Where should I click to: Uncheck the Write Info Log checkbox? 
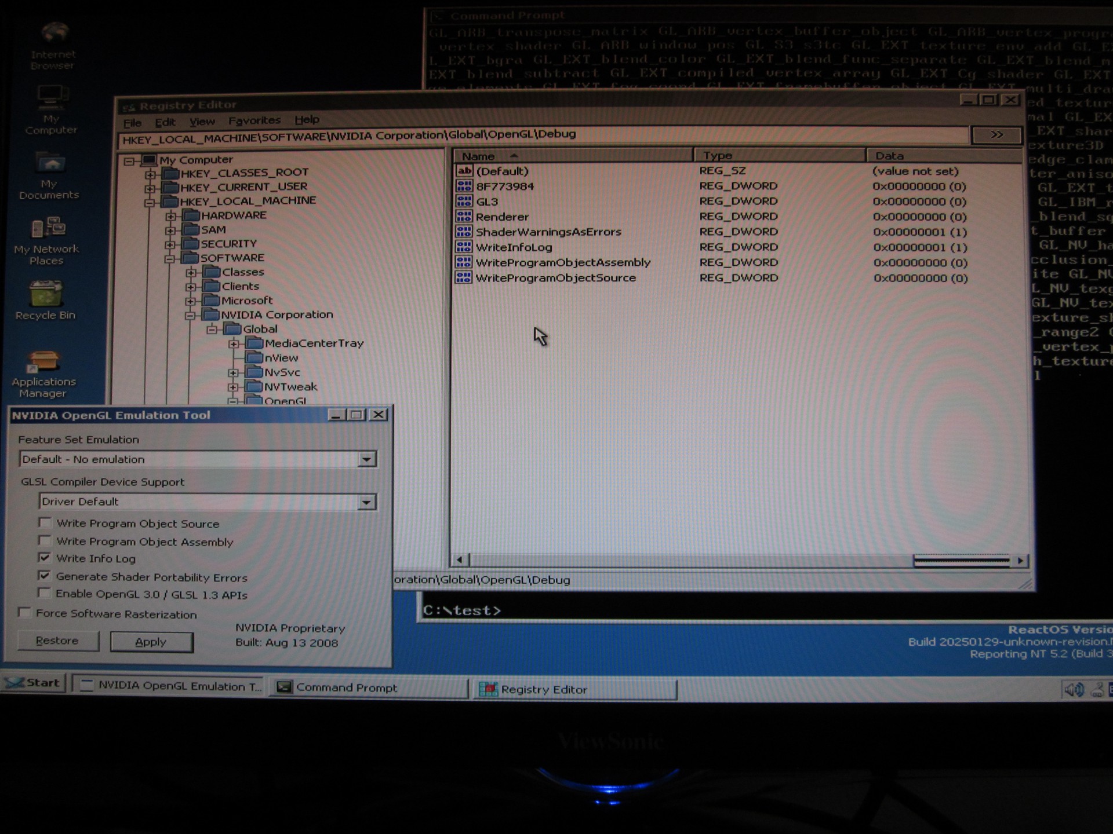pos(45,557)
